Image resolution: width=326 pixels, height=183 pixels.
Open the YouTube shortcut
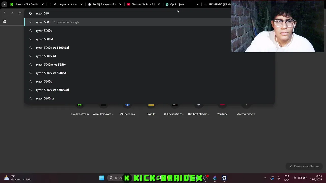222,110
